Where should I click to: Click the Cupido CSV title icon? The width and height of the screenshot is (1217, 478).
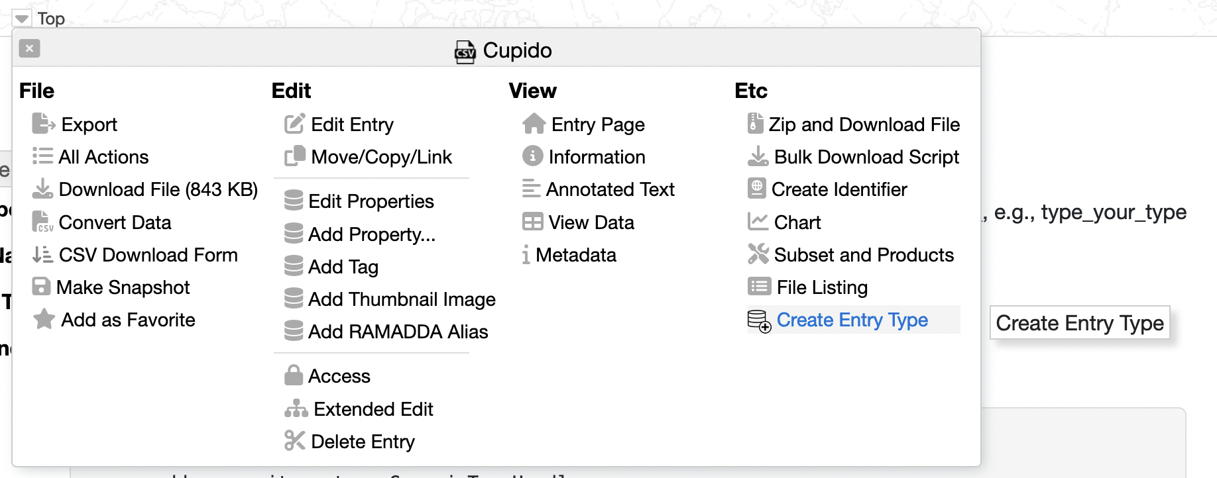coord(465,51)
